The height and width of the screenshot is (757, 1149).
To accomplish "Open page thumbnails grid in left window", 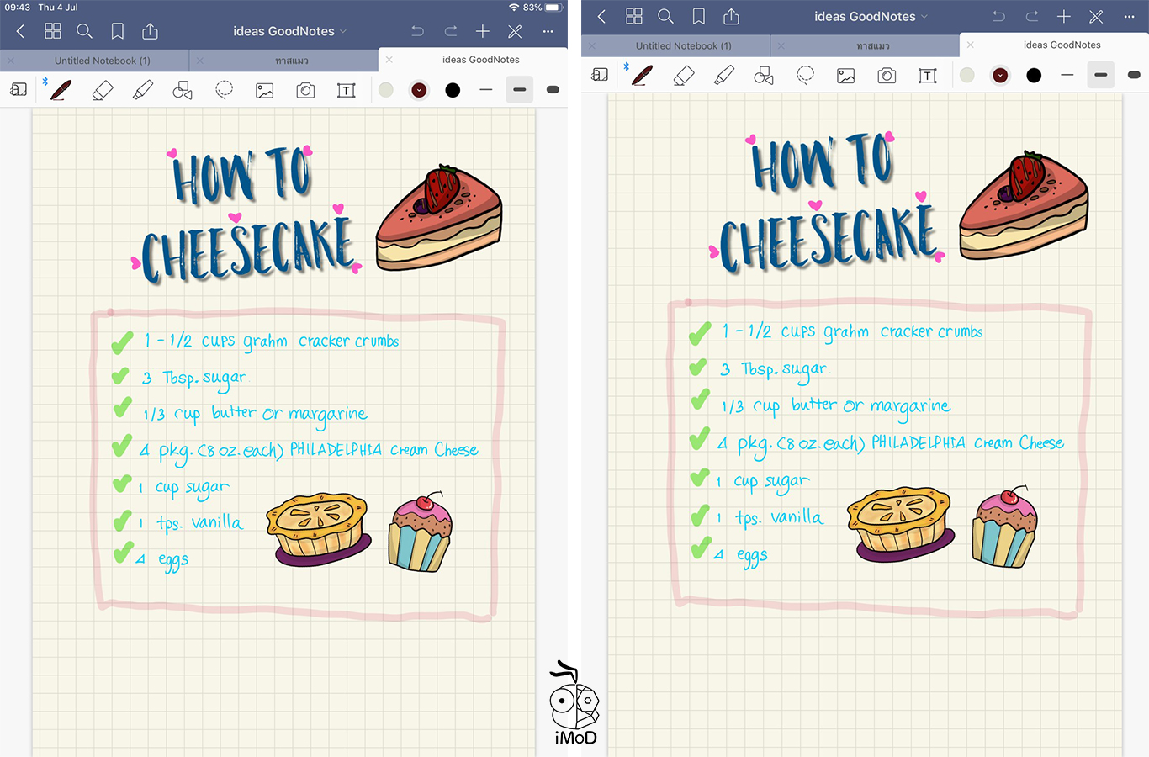I will point(53,31).
